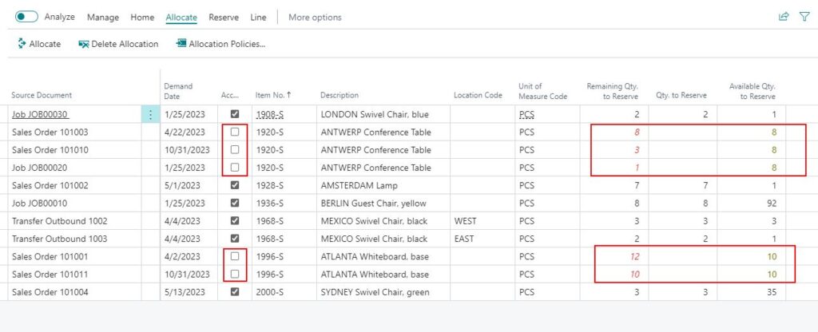Viewport: 818px width, 332px height.
Task: Click Qty. to Reserve cell for Sales Order 101010
Action: (x=682, y=149)
